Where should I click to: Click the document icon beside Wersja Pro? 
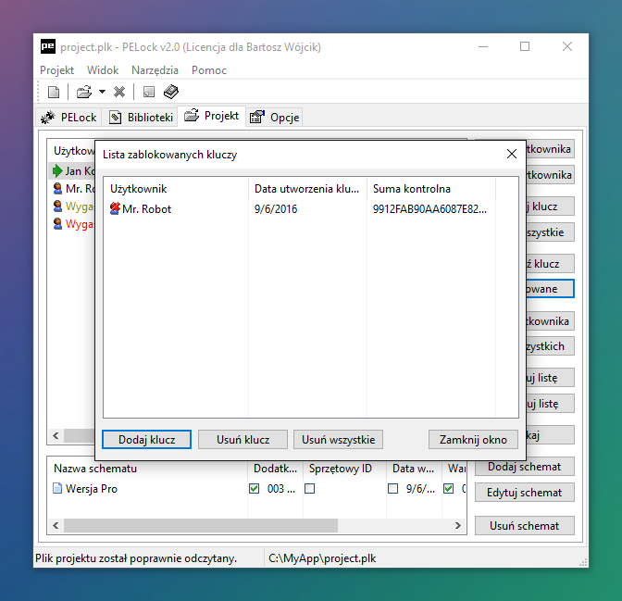click(57, 488)
